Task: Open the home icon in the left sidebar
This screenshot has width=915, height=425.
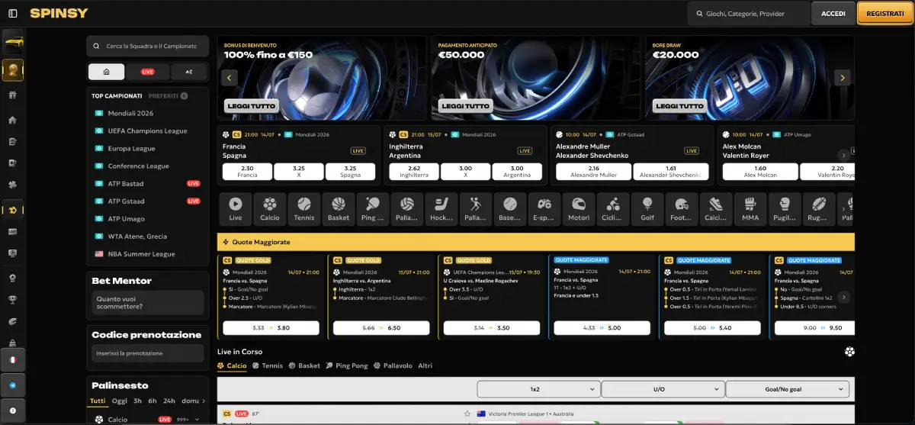Action: 12,120
